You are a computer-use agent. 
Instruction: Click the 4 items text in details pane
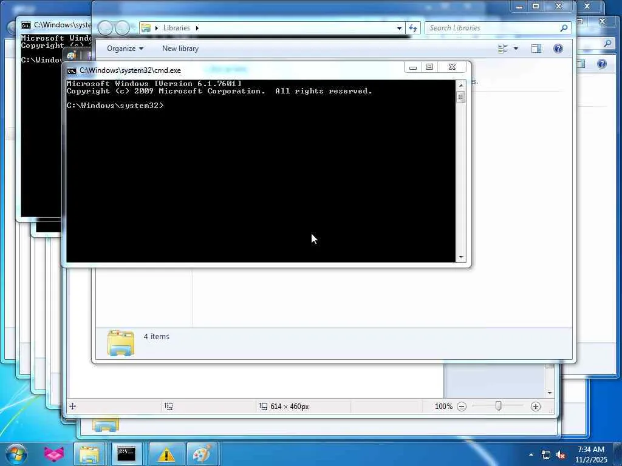click(156, 336)
